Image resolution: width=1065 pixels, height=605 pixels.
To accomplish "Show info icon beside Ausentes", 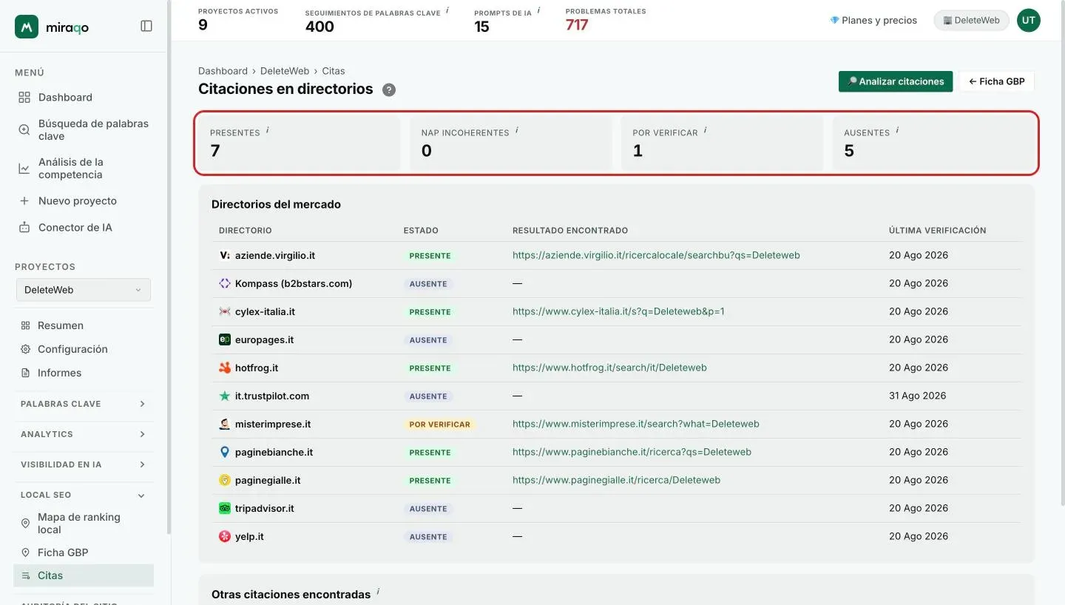I will coord(897,130).
